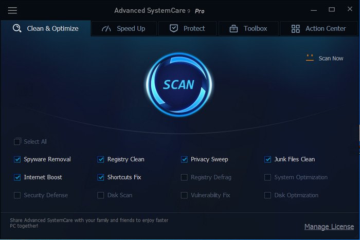This screenshot has width=360, height=240.
Task: Uncheck the Spyware Removal checkbox
Action: pos(17,159)
